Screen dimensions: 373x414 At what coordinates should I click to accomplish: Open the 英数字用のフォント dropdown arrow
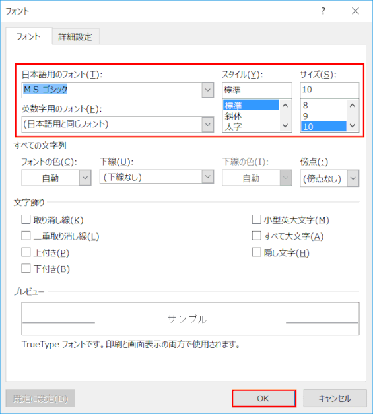tap(208, 124)
